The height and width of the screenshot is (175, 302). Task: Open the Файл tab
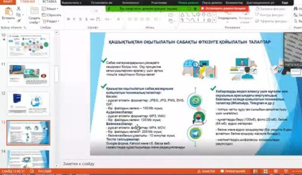point(8,1)
